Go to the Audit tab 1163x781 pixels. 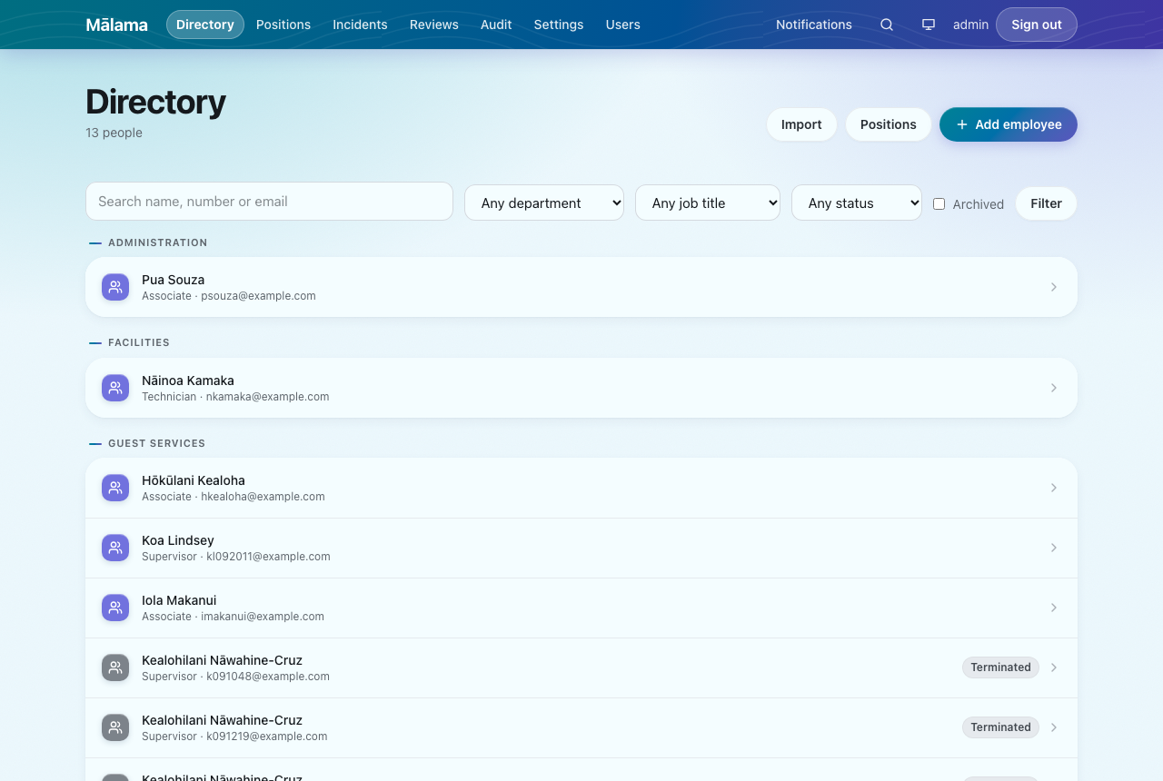click(x=496, y=25)
